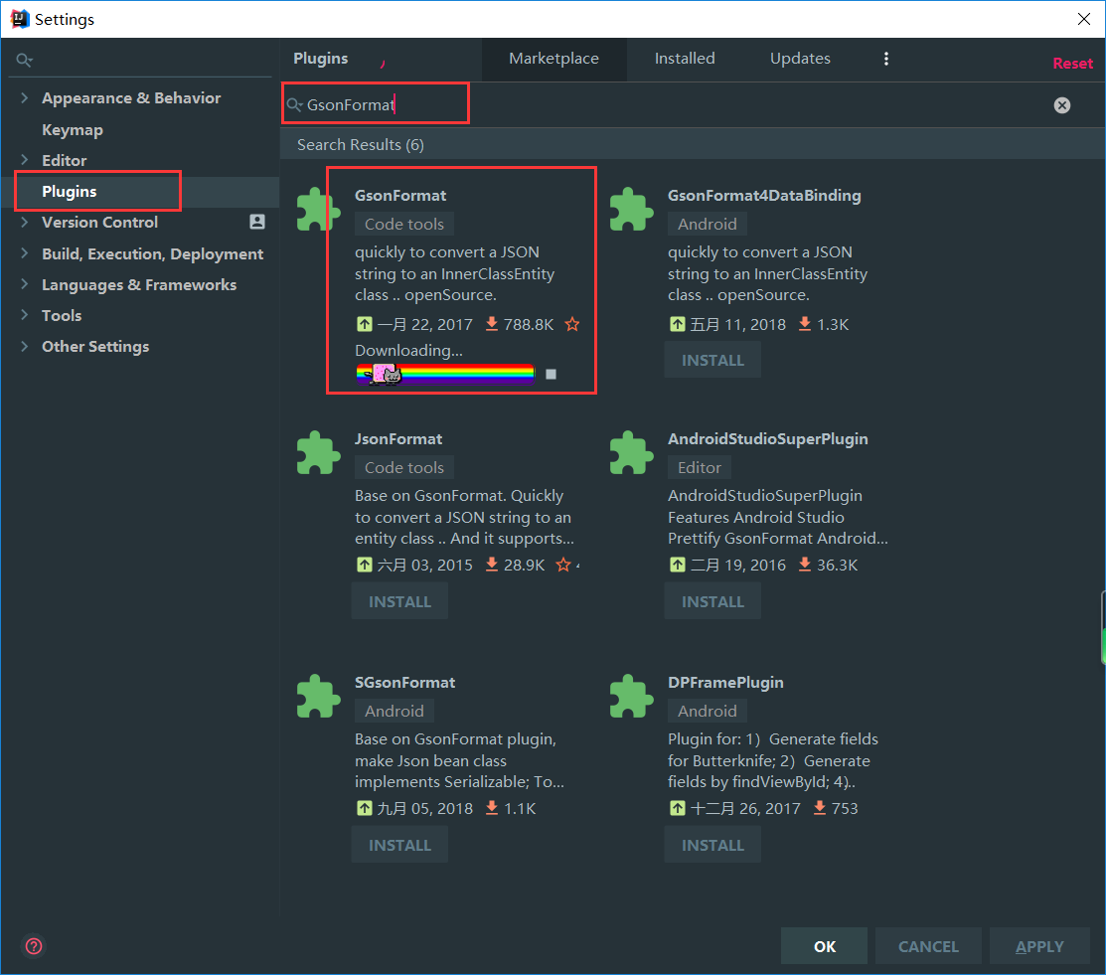
Task: Expand Appearance & Behavior settings
Action: pyautogui.click(x=25, y=97)
